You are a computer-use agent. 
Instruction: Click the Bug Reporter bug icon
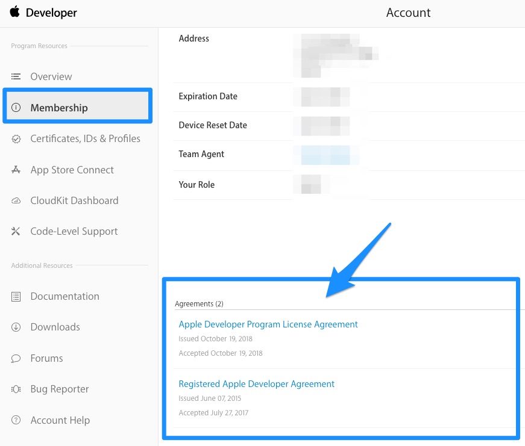[16, 389]
